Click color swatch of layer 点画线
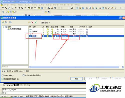 pyautogui.click(x=55, y=32)
